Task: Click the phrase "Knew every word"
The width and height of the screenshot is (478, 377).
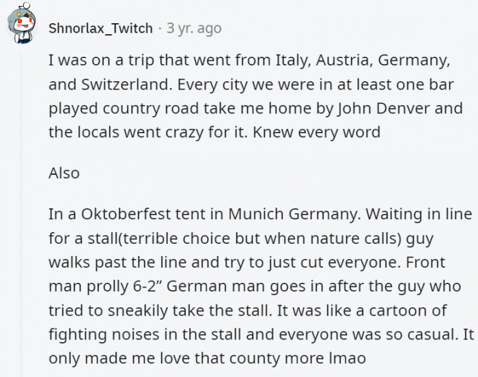Action: point(316,132)
